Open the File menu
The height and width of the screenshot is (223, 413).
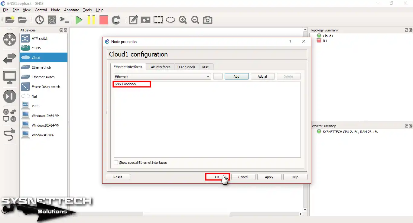click(6, 10)
